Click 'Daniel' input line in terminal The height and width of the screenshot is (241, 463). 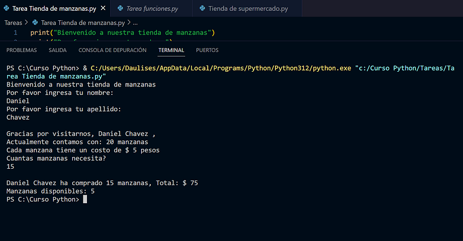pyautogui.click(x=18, y=101)
